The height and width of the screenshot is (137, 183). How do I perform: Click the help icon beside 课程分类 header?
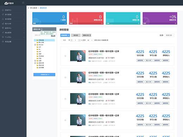point(42,29)
